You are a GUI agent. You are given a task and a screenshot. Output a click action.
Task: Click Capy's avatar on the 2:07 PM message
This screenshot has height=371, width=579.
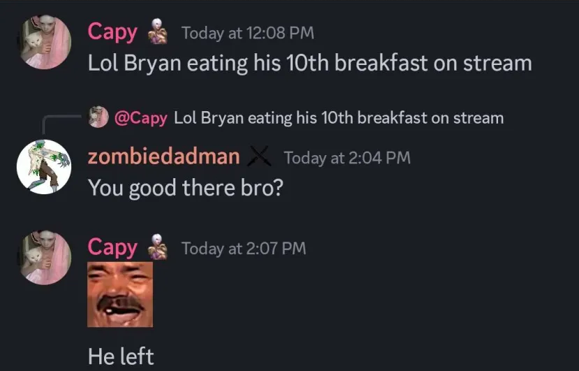pos(44,257)
